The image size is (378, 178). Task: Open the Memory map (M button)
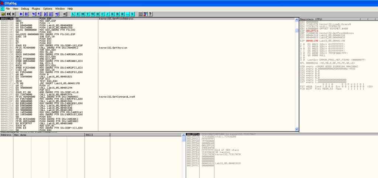pos(83,14)
